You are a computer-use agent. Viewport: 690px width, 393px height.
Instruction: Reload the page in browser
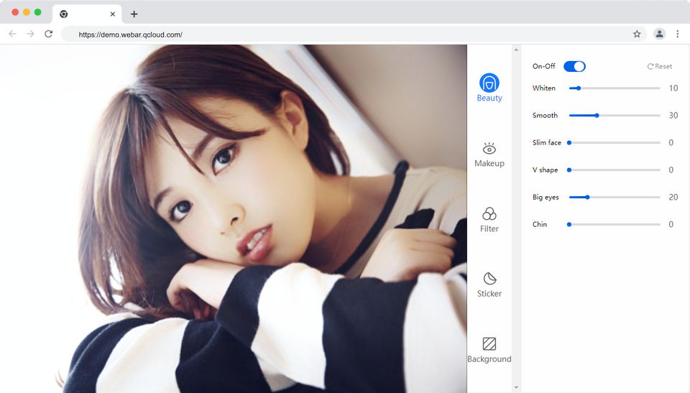point(49,34)
